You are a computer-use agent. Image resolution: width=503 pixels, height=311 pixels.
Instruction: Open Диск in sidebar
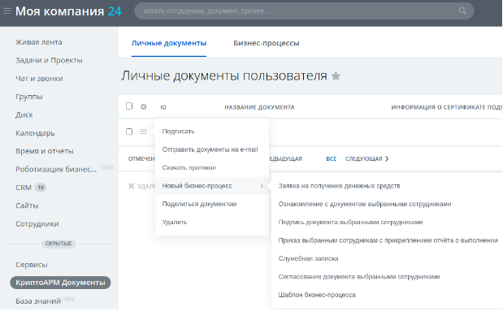click(x=24, y=114)
